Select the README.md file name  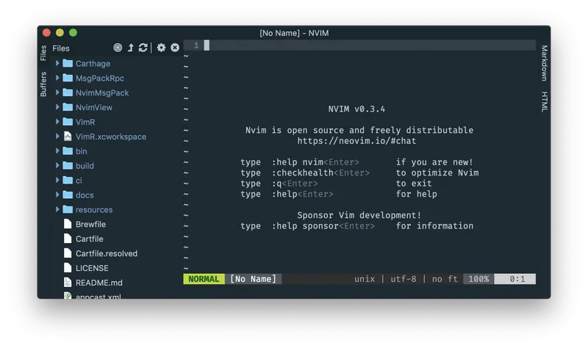point(99,283)
